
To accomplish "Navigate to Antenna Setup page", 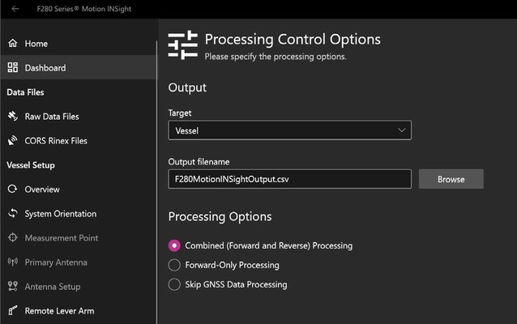I will [52, 287].
